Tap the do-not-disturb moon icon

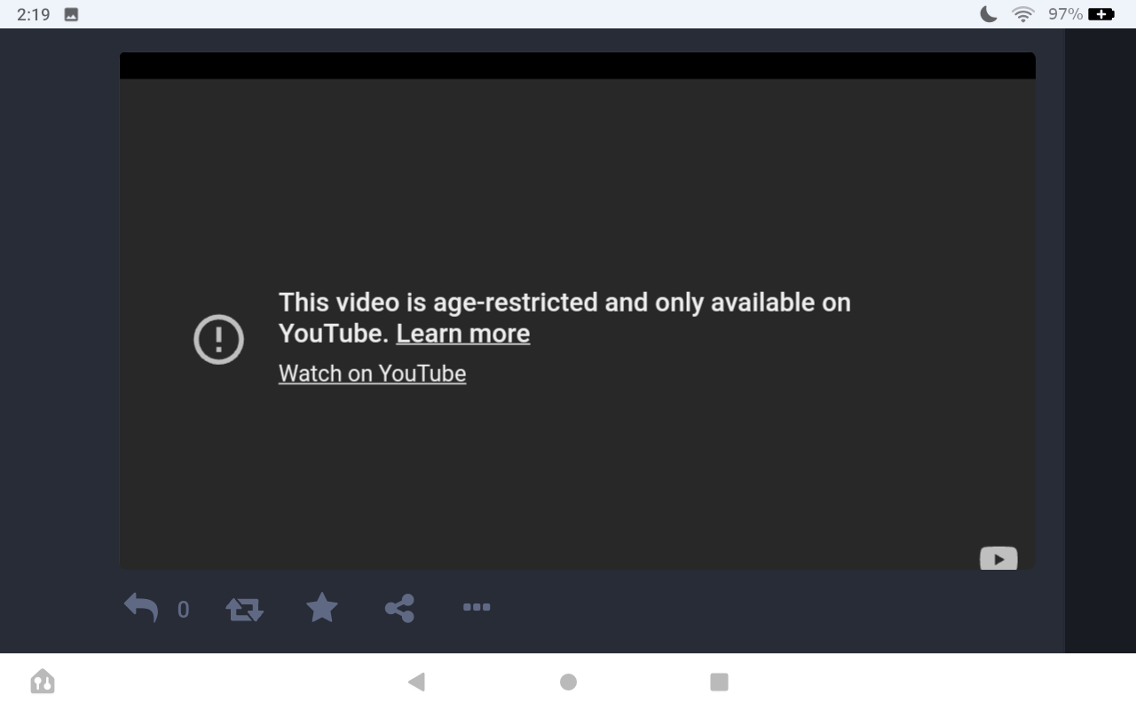(x=988, y=14)
